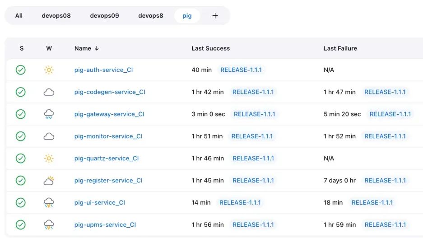Click success status icon for pig-quartz-service_CI

20,159
